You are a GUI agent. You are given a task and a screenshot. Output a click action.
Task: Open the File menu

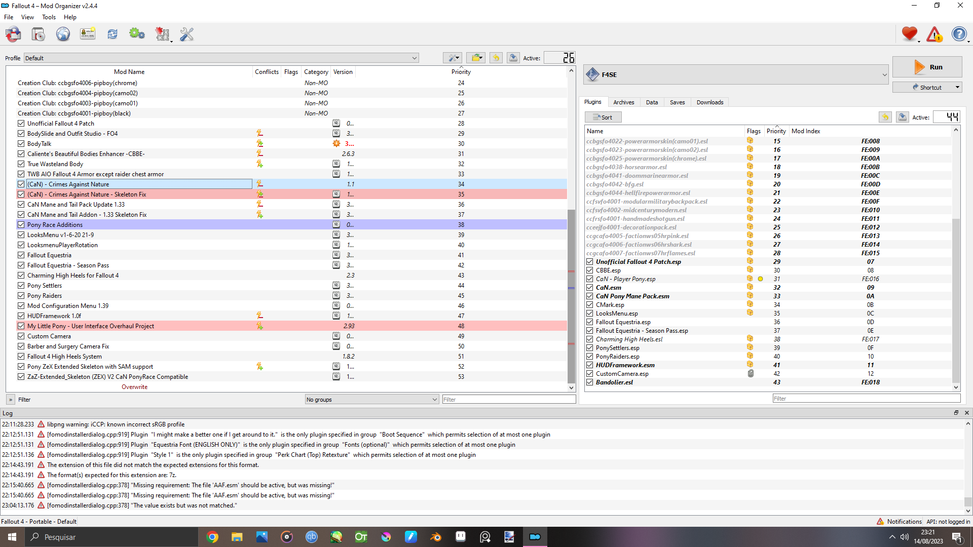(9, 17)
